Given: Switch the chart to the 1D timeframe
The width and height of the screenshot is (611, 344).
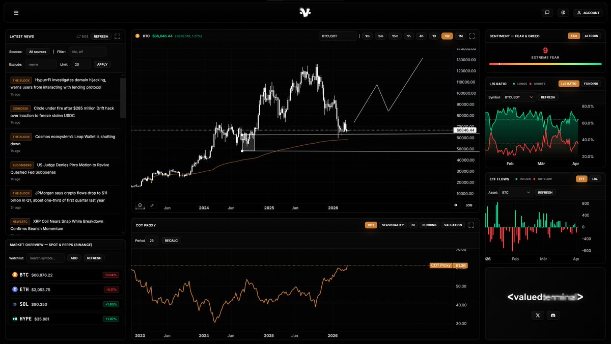Looking at the screenshot, I should [x=434, y=36].
